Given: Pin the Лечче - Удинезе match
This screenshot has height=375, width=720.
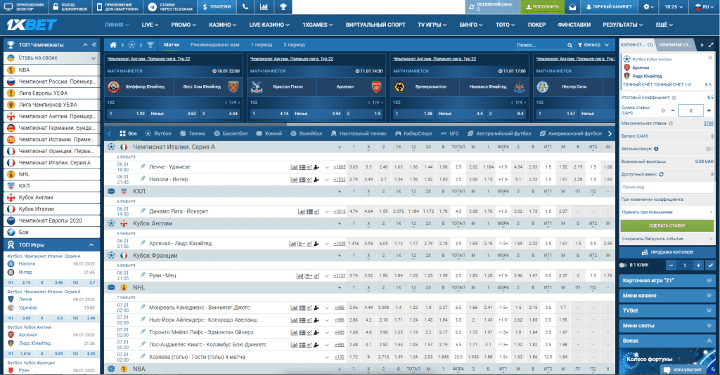Looking at the screenshot, I should [143, 166].
